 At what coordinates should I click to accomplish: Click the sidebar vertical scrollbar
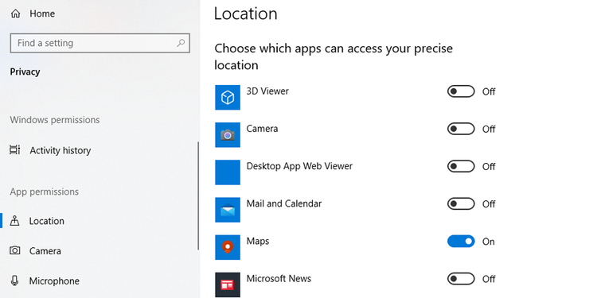tap(198, 195)
